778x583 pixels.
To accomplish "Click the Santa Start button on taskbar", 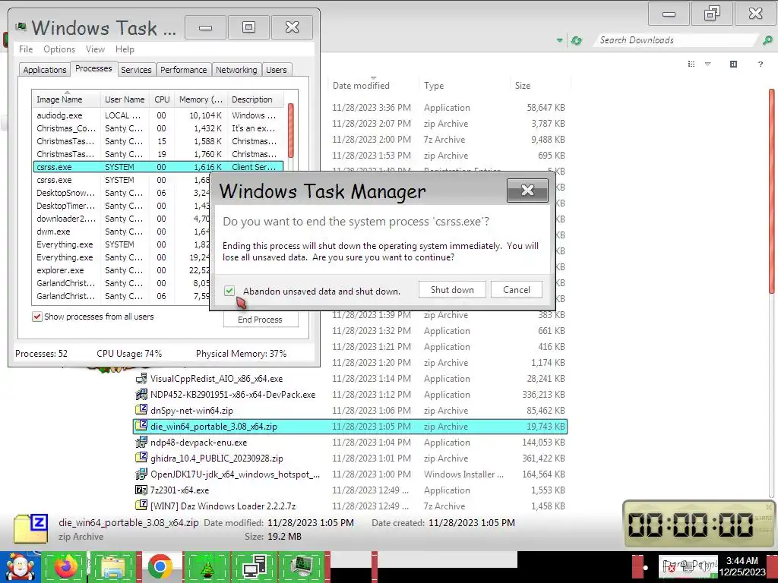I will click(x=20, y=566).
